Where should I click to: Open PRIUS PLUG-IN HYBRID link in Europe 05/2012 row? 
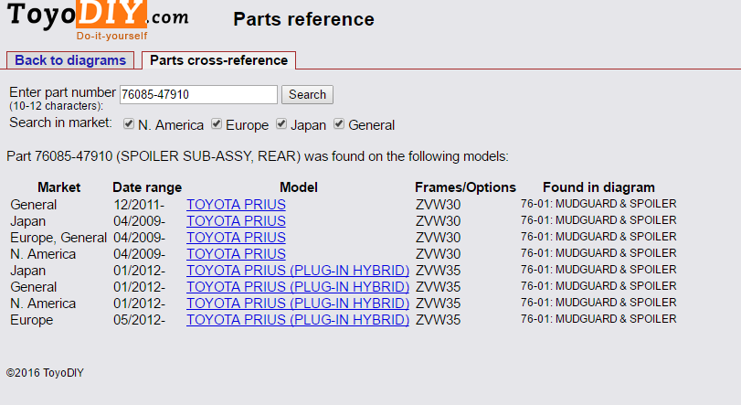click(298, 320)
